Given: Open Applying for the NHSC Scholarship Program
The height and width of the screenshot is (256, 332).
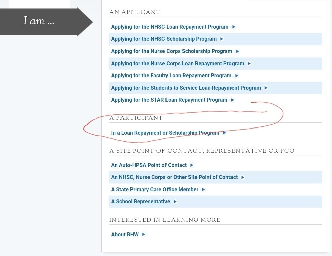Looking at the screenshot, I should 164,39.
